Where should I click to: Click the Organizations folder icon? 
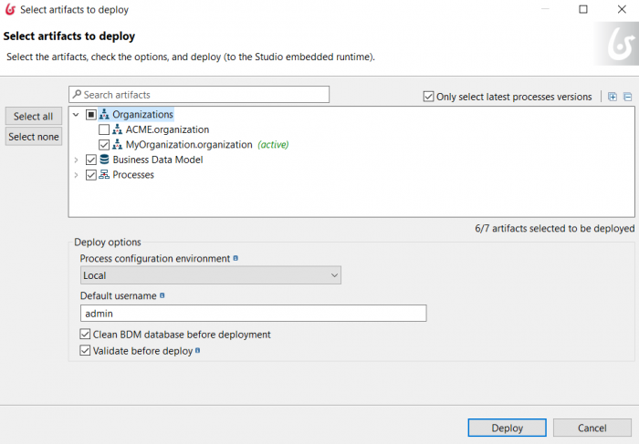click(x=104, y=115)
